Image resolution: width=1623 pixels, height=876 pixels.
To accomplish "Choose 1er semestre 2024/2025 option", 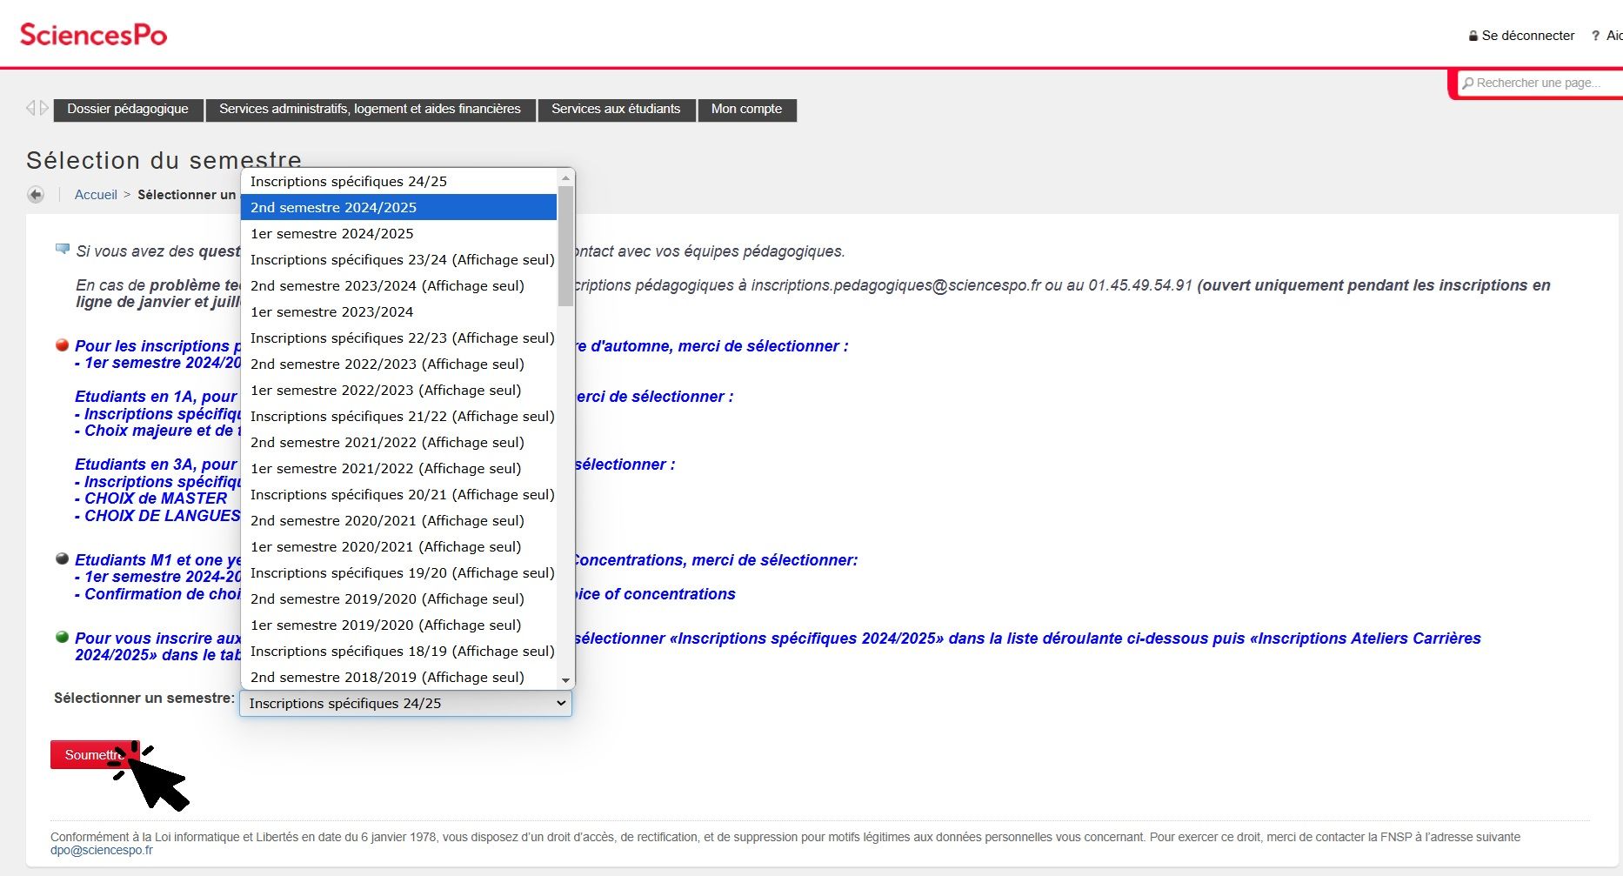I will pos(398,233).
